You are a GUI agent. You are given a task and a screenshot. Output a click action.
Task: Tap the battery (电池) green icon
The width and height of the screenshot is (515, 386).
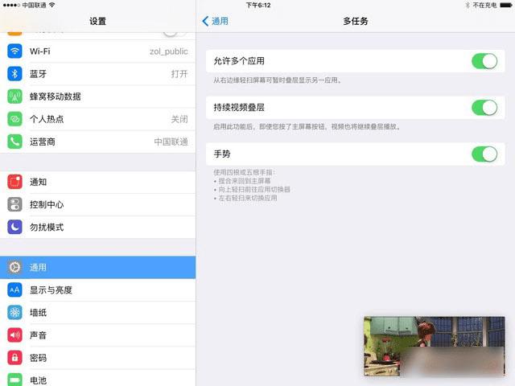14,380
